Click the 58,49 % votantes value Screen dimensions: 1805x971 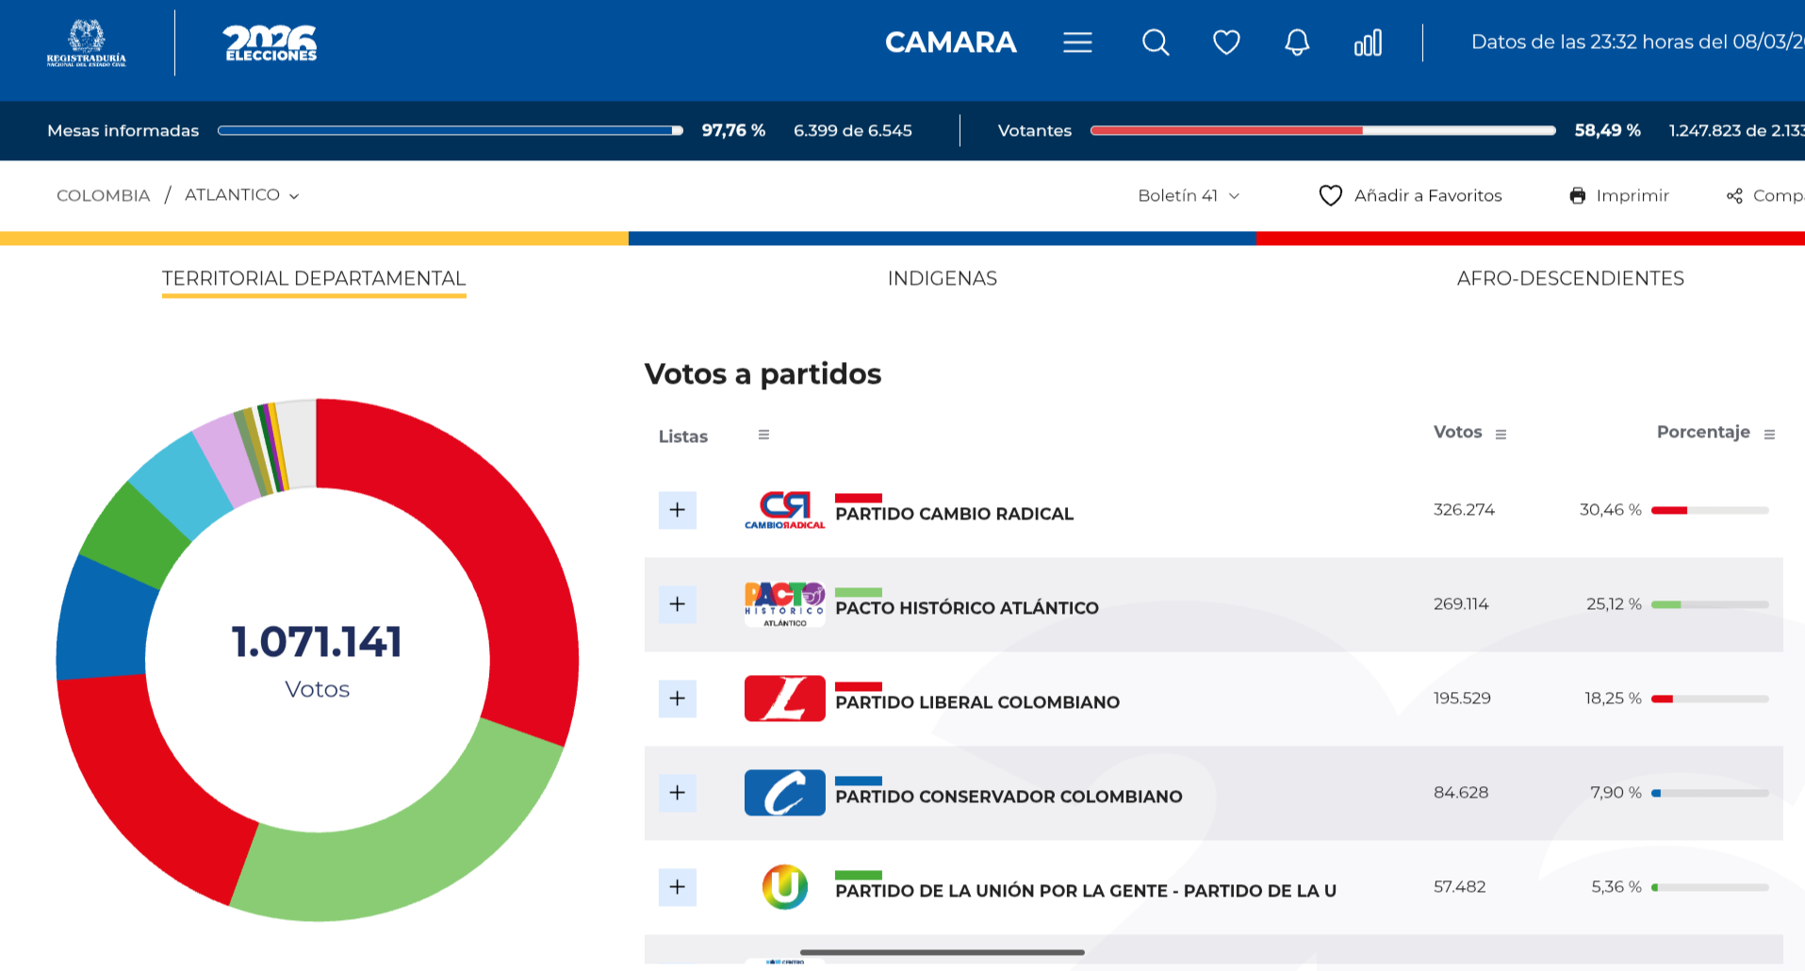1607,130
